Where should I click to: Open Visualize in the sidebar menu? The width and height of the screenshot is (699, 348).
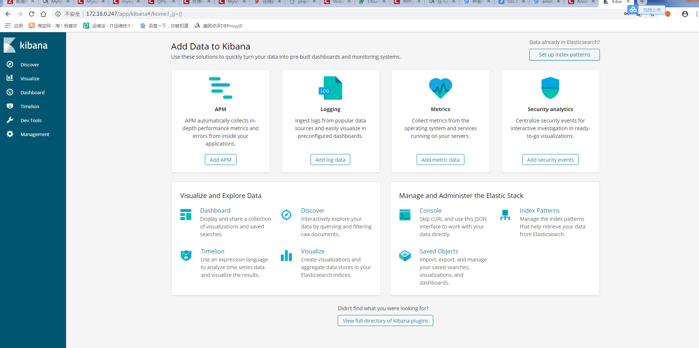click(x=30, y=78)
